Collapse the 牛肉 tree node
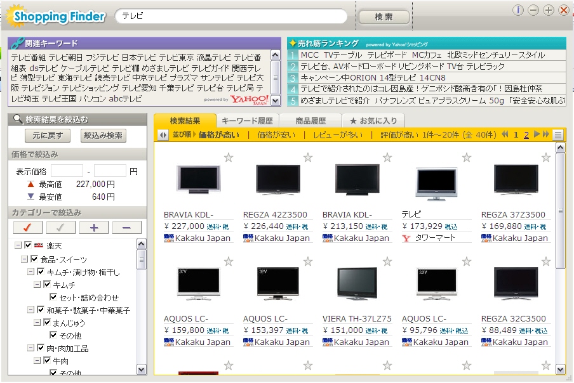The image size is (574, 383). coord(37,361)
